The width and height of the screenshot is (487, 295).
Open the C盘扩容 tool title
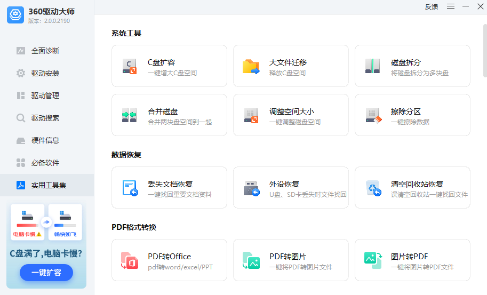161,62
